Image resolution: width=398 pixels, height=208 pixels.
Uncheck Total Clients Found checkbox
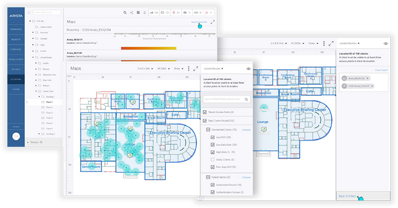(x=205, y=121)
